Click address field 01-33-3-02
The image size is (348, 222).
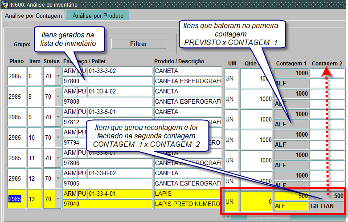pos(120,71)
